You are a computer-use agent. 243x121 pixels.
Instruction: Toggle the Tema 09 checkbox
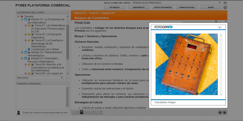(33, 74)
